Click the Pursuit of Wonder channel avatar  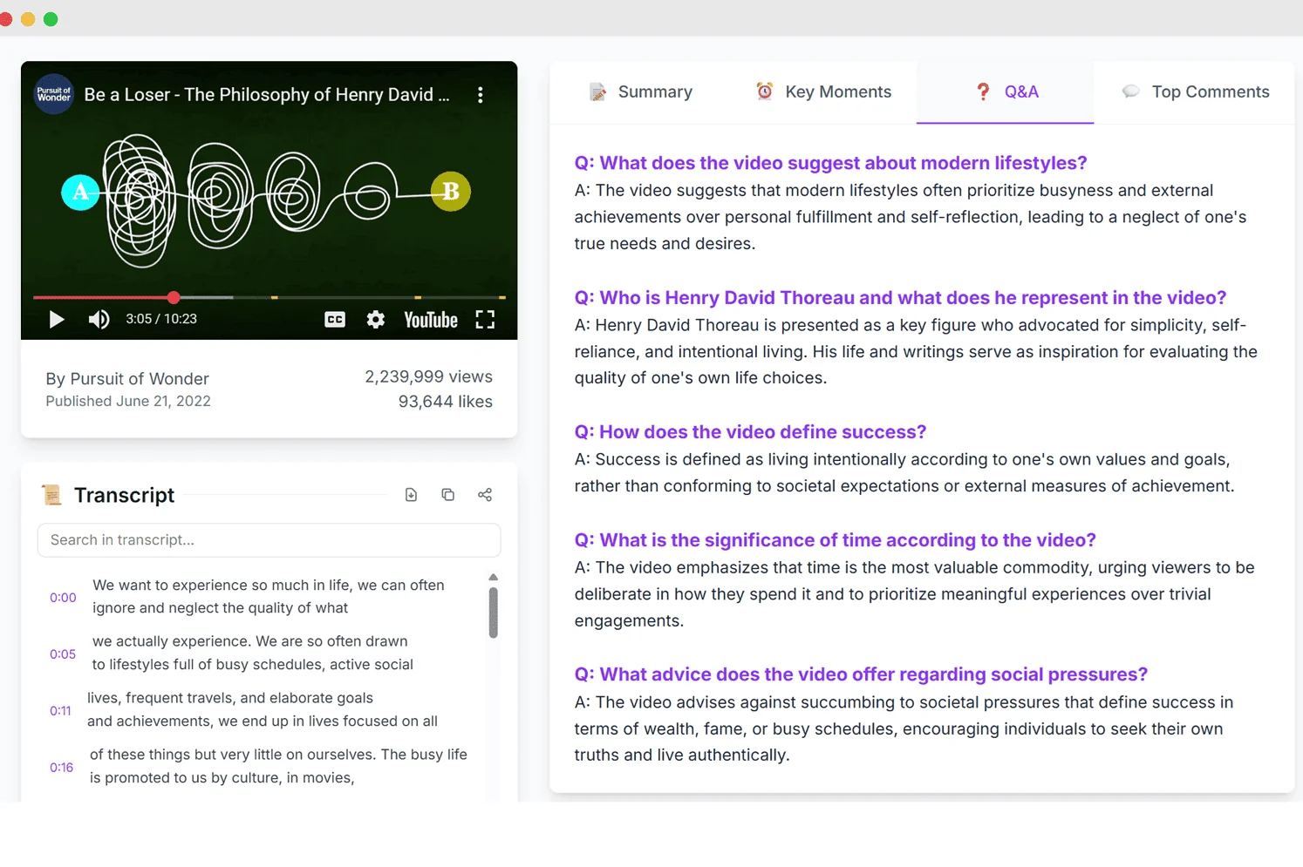54,94
